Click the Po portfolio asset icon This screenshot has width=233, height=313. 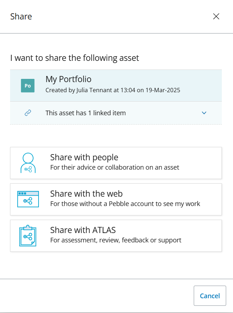[28, 86]
